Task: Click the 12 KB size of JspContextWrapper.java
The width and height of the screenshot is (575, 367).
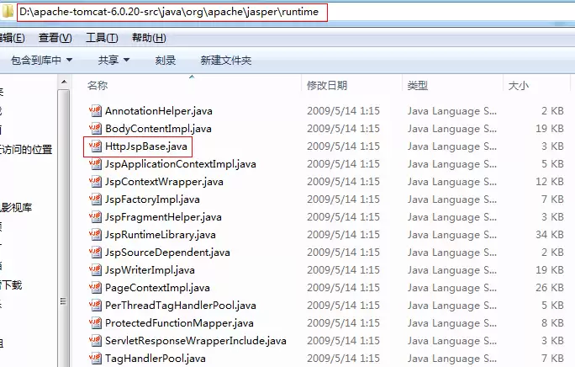Action: click(x=549, y=182)
